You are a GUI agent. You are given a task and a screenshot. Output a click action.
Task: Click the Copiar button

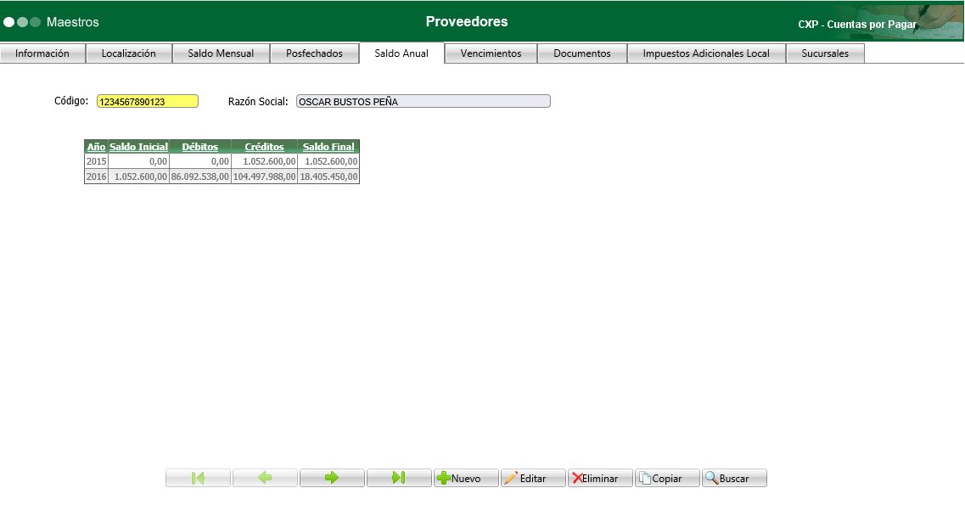pos(667,478)
